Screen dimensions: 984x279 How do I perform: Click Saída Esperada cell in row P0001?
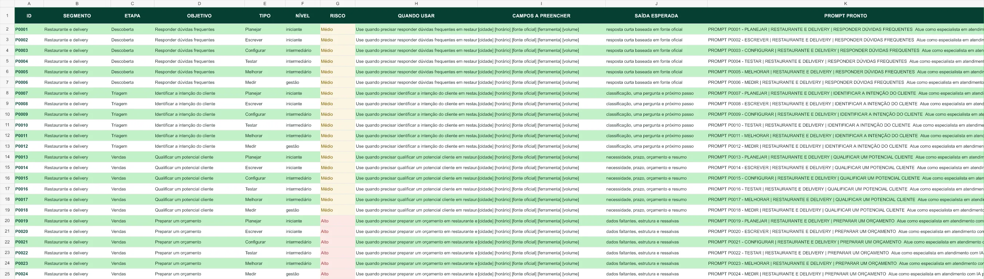coord(656,29)
